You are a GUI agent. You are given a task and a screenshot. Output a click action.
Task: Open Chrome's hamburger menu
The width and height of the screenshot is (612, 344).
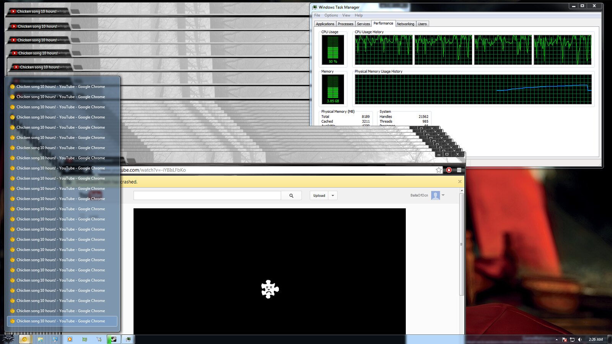coord(459,170)
